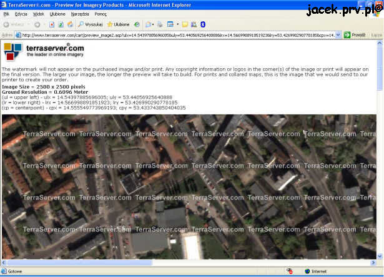Open the Internet Explorer title bar icon menu
The image size is (384, 277).
3,4
